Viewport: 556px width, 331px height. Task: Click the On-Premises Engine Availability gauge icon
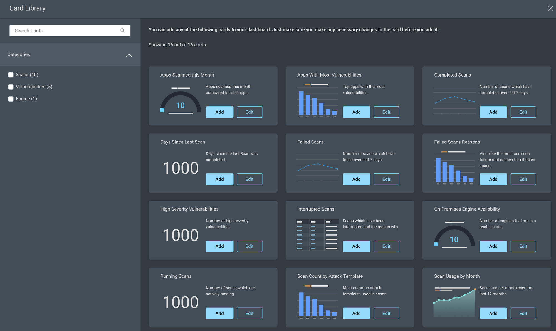coord(454,235)
